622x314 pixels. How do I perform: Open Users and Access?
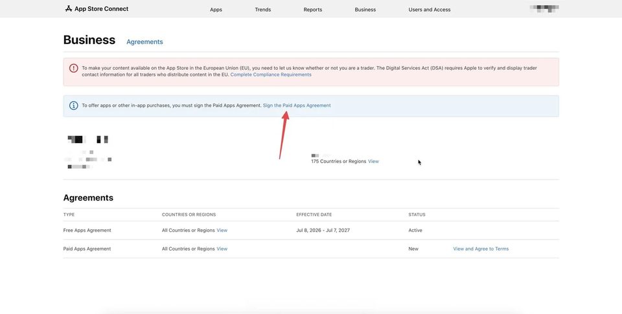[x=429, y=10]
